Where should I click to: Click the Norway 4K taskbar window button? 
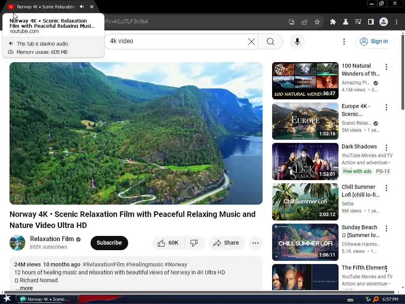(47, 299)
